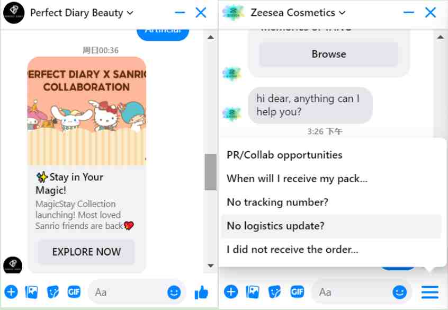
Task: Choose a sticker in Zeesea Cosmetics chat
Action: point(275,292)
